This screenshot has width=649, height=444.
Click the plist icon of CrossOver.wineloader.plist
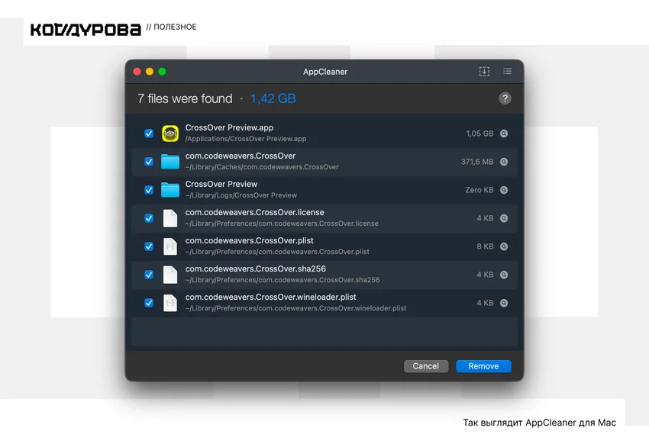[170, 303]
